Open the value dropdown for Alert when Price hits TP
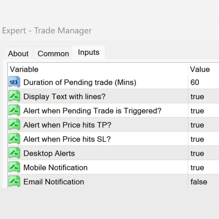This screenshot has width=219, height=219. click(x=197, y=125)
